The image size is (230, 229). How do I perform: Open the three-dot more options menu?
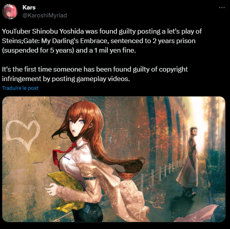click(222, 8)
